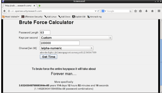Click the Brute Force Calculator heading
The height and width of the screenshot is (93, 162).
46,22
